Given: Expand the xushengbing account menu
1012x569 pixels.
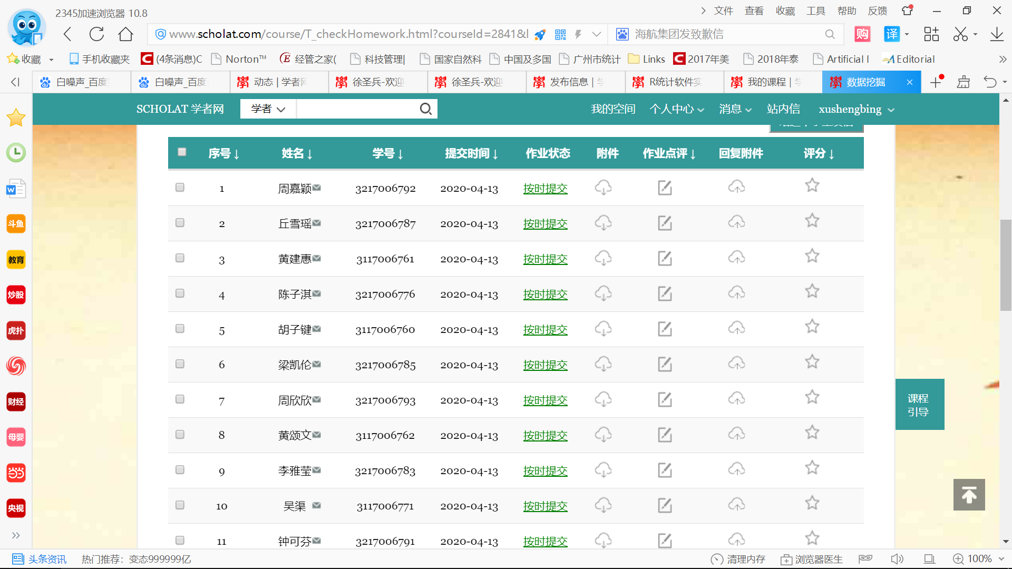Looking at the screenshot, I should [856, 109].
